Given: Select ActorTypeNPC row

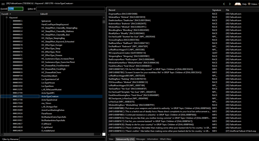Looking at the screenshot, I should 52,93.
